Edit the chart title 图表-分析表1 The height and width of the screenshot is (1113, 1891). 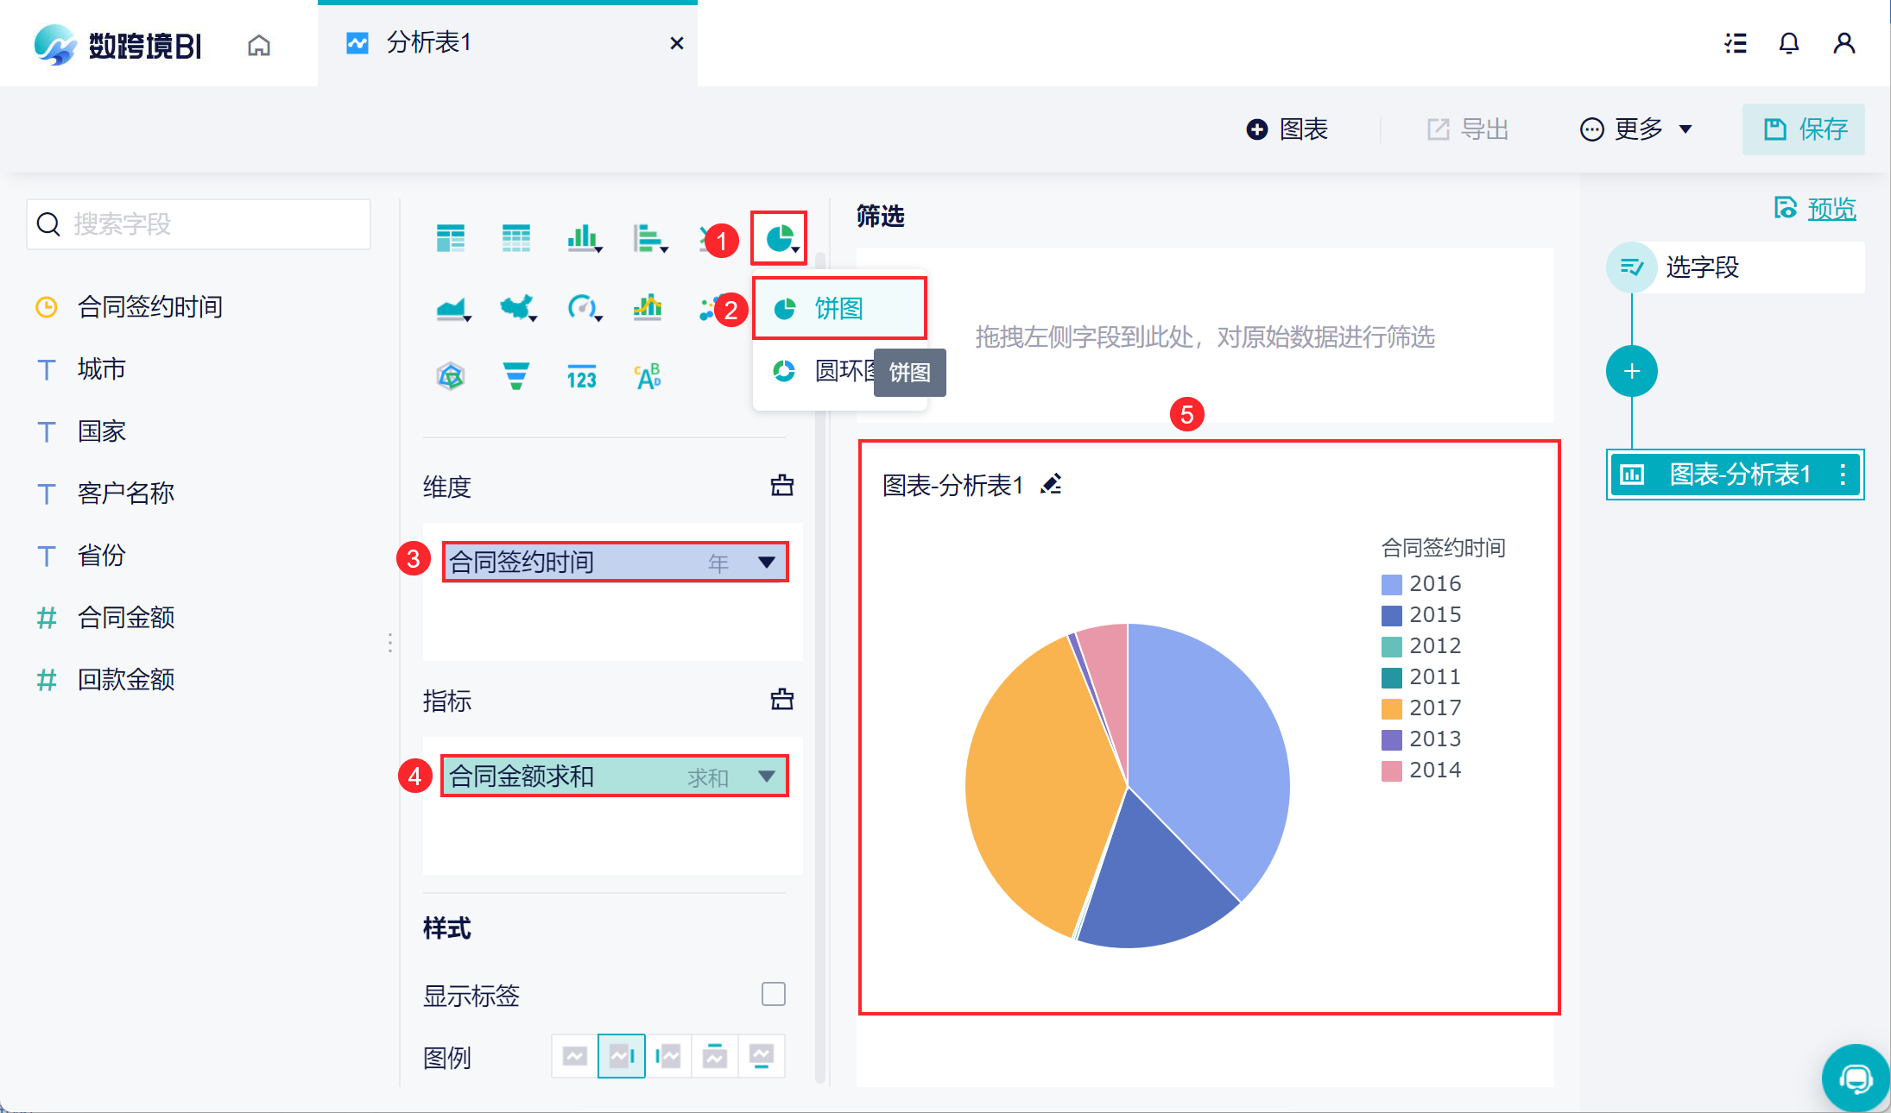[x=1051, y=484]
